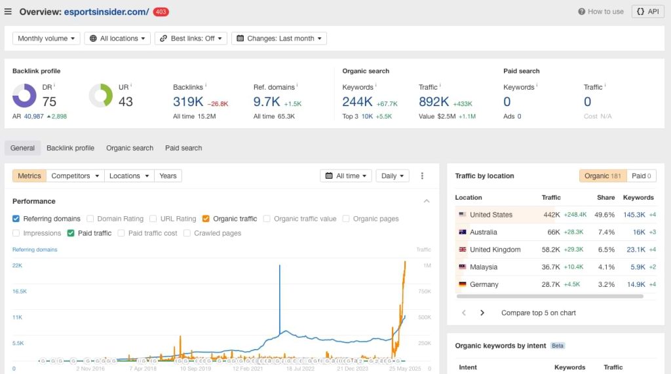Switch to the Organic search tab

(130, 148)
